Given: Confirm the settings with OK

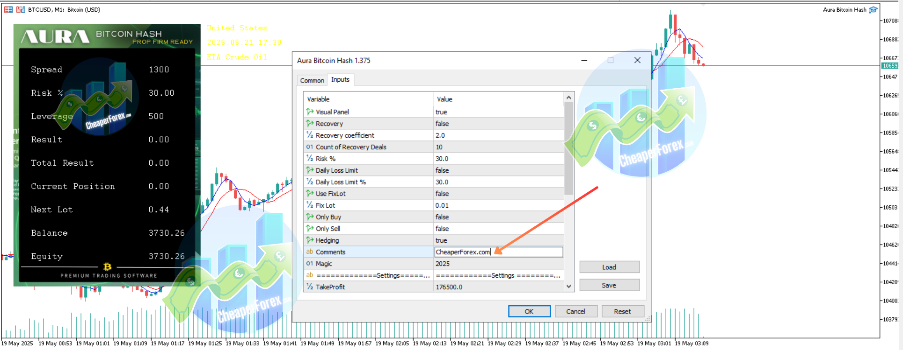Looking at the screenshot, I should point(529,312).
